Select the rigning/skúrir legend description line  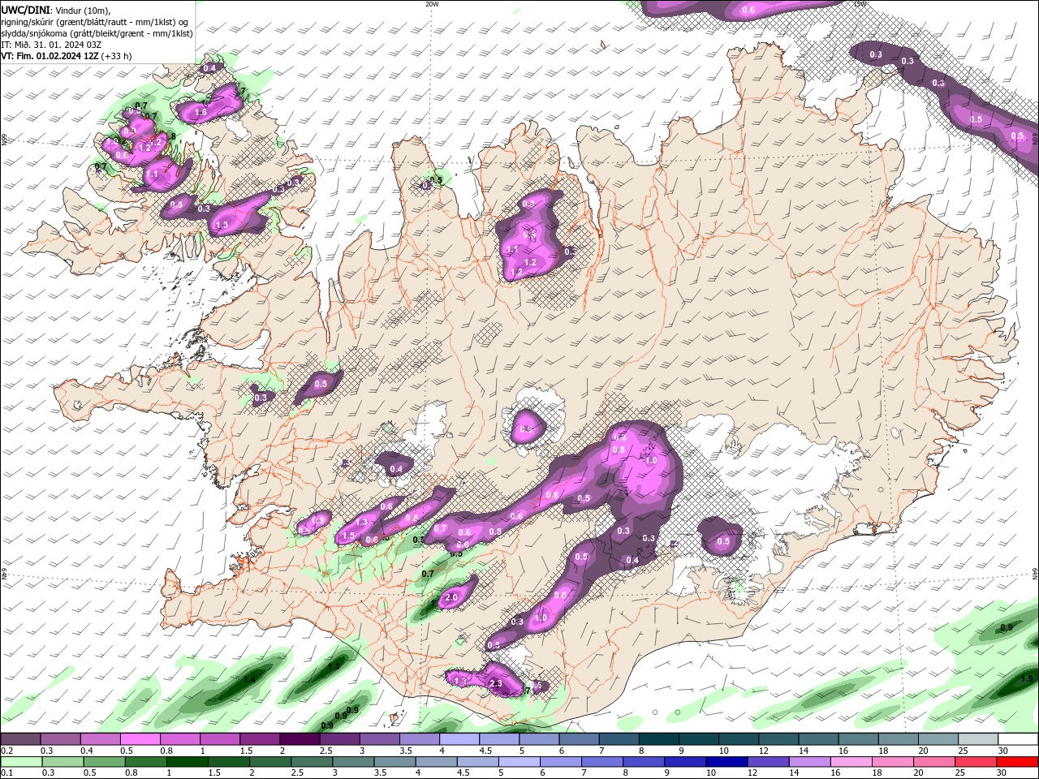pos(95,22)
